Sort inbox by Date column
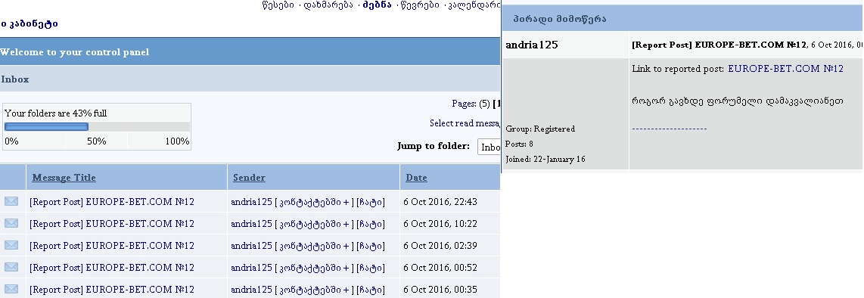 coord(417,178)
